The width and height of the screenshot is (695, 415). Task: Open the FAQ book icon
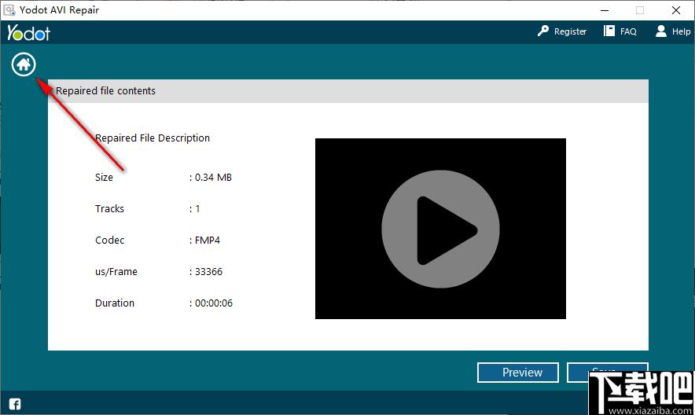[609, 31]
